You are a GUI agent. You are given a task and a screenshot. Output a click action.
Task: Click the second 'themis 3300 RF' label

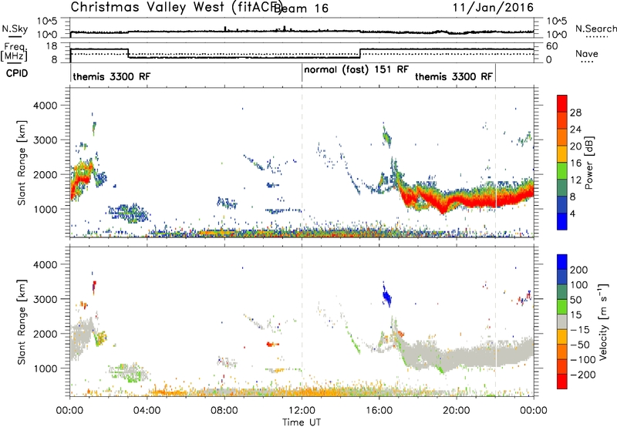pyautogui.click(x=453, y=76)
